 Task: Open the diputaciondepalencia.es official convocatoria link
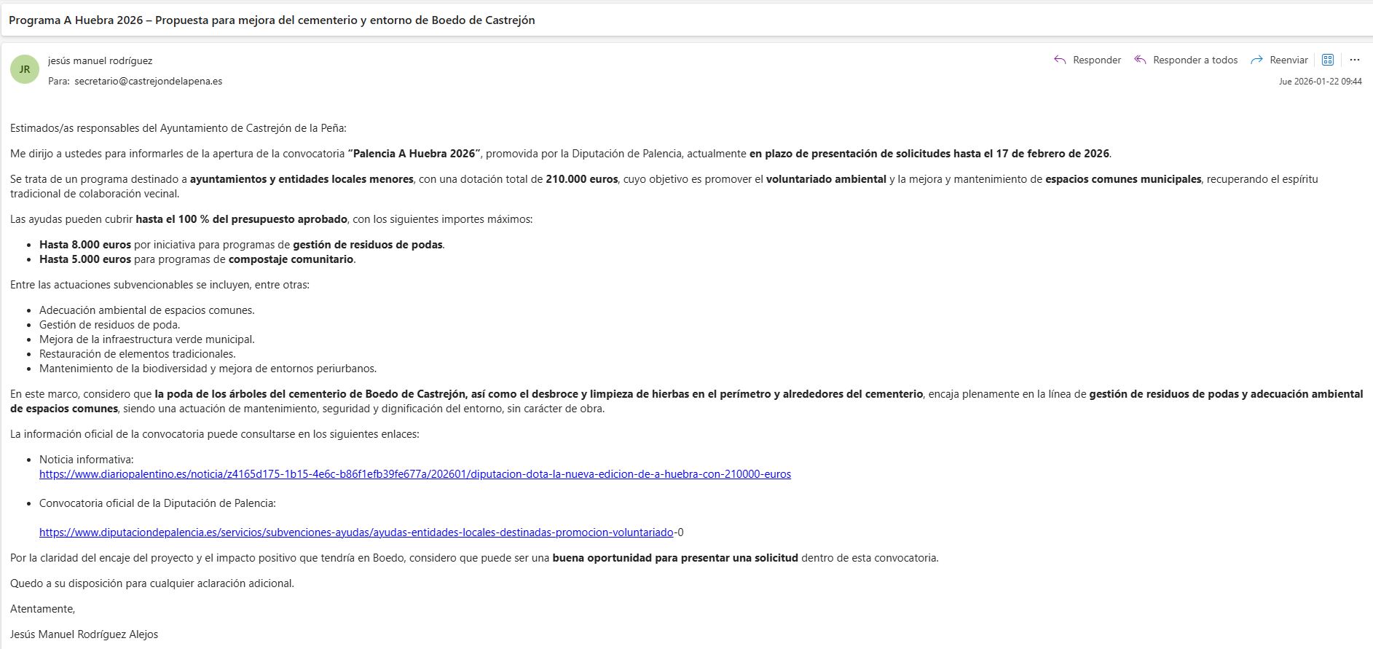coord(356,532)
